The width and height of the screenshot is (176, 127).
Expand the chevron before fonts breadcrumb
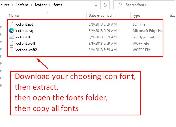[50, 5]
